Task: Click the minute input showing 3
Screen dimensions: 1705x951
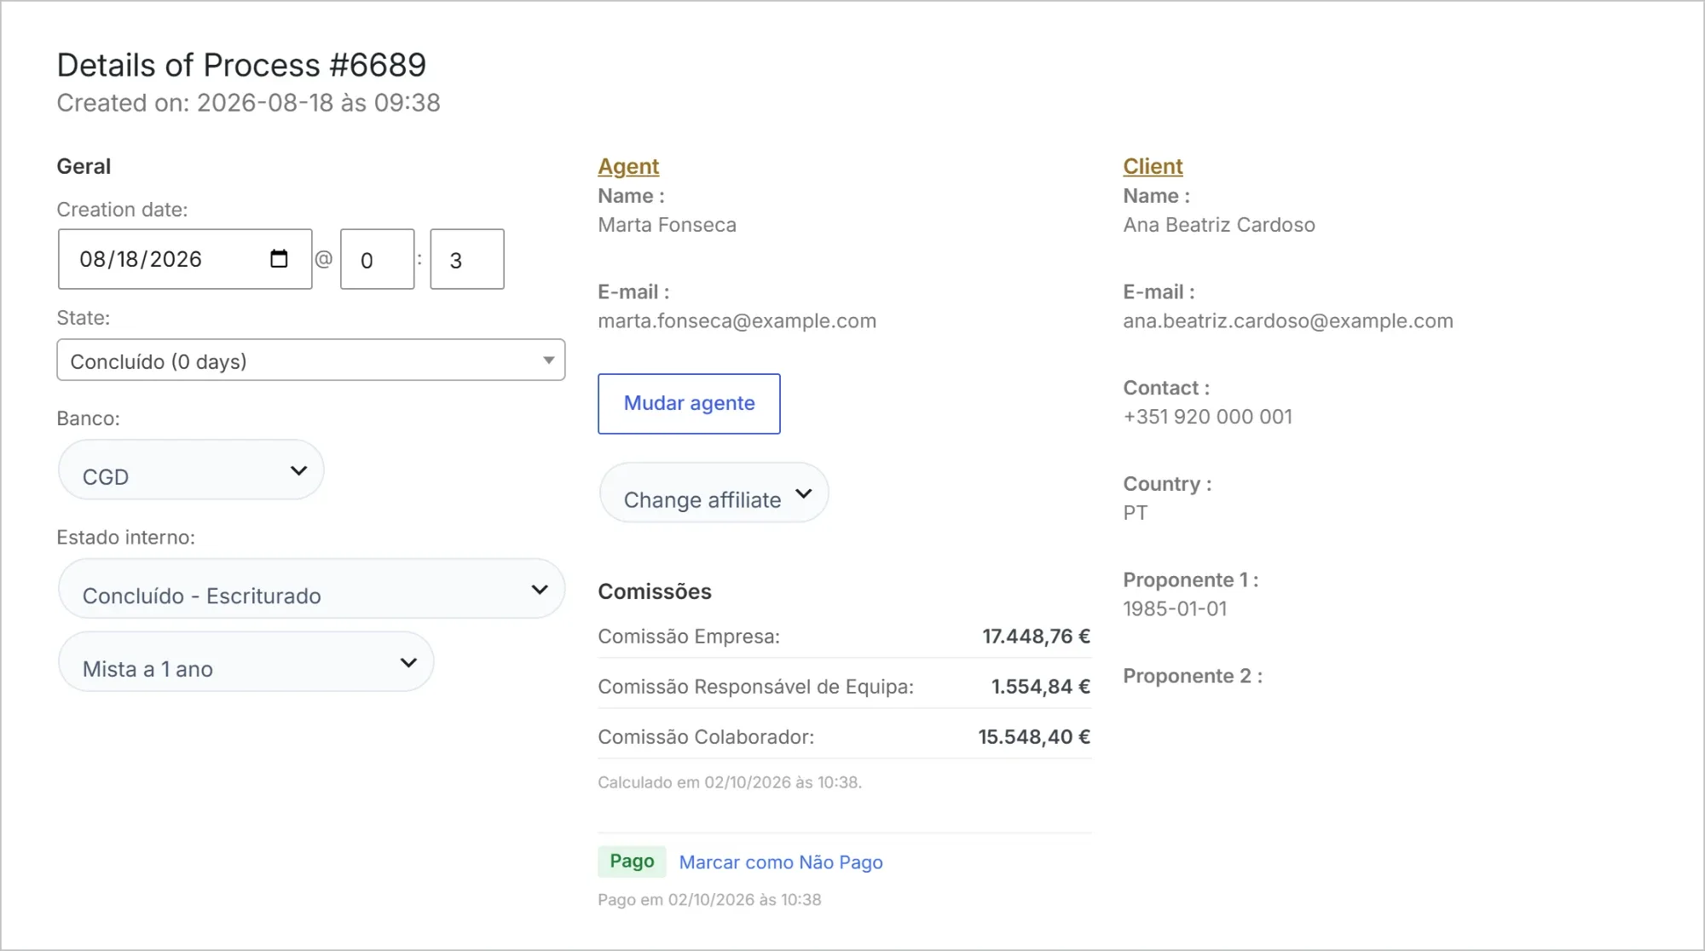Action: tap(467, 259)
